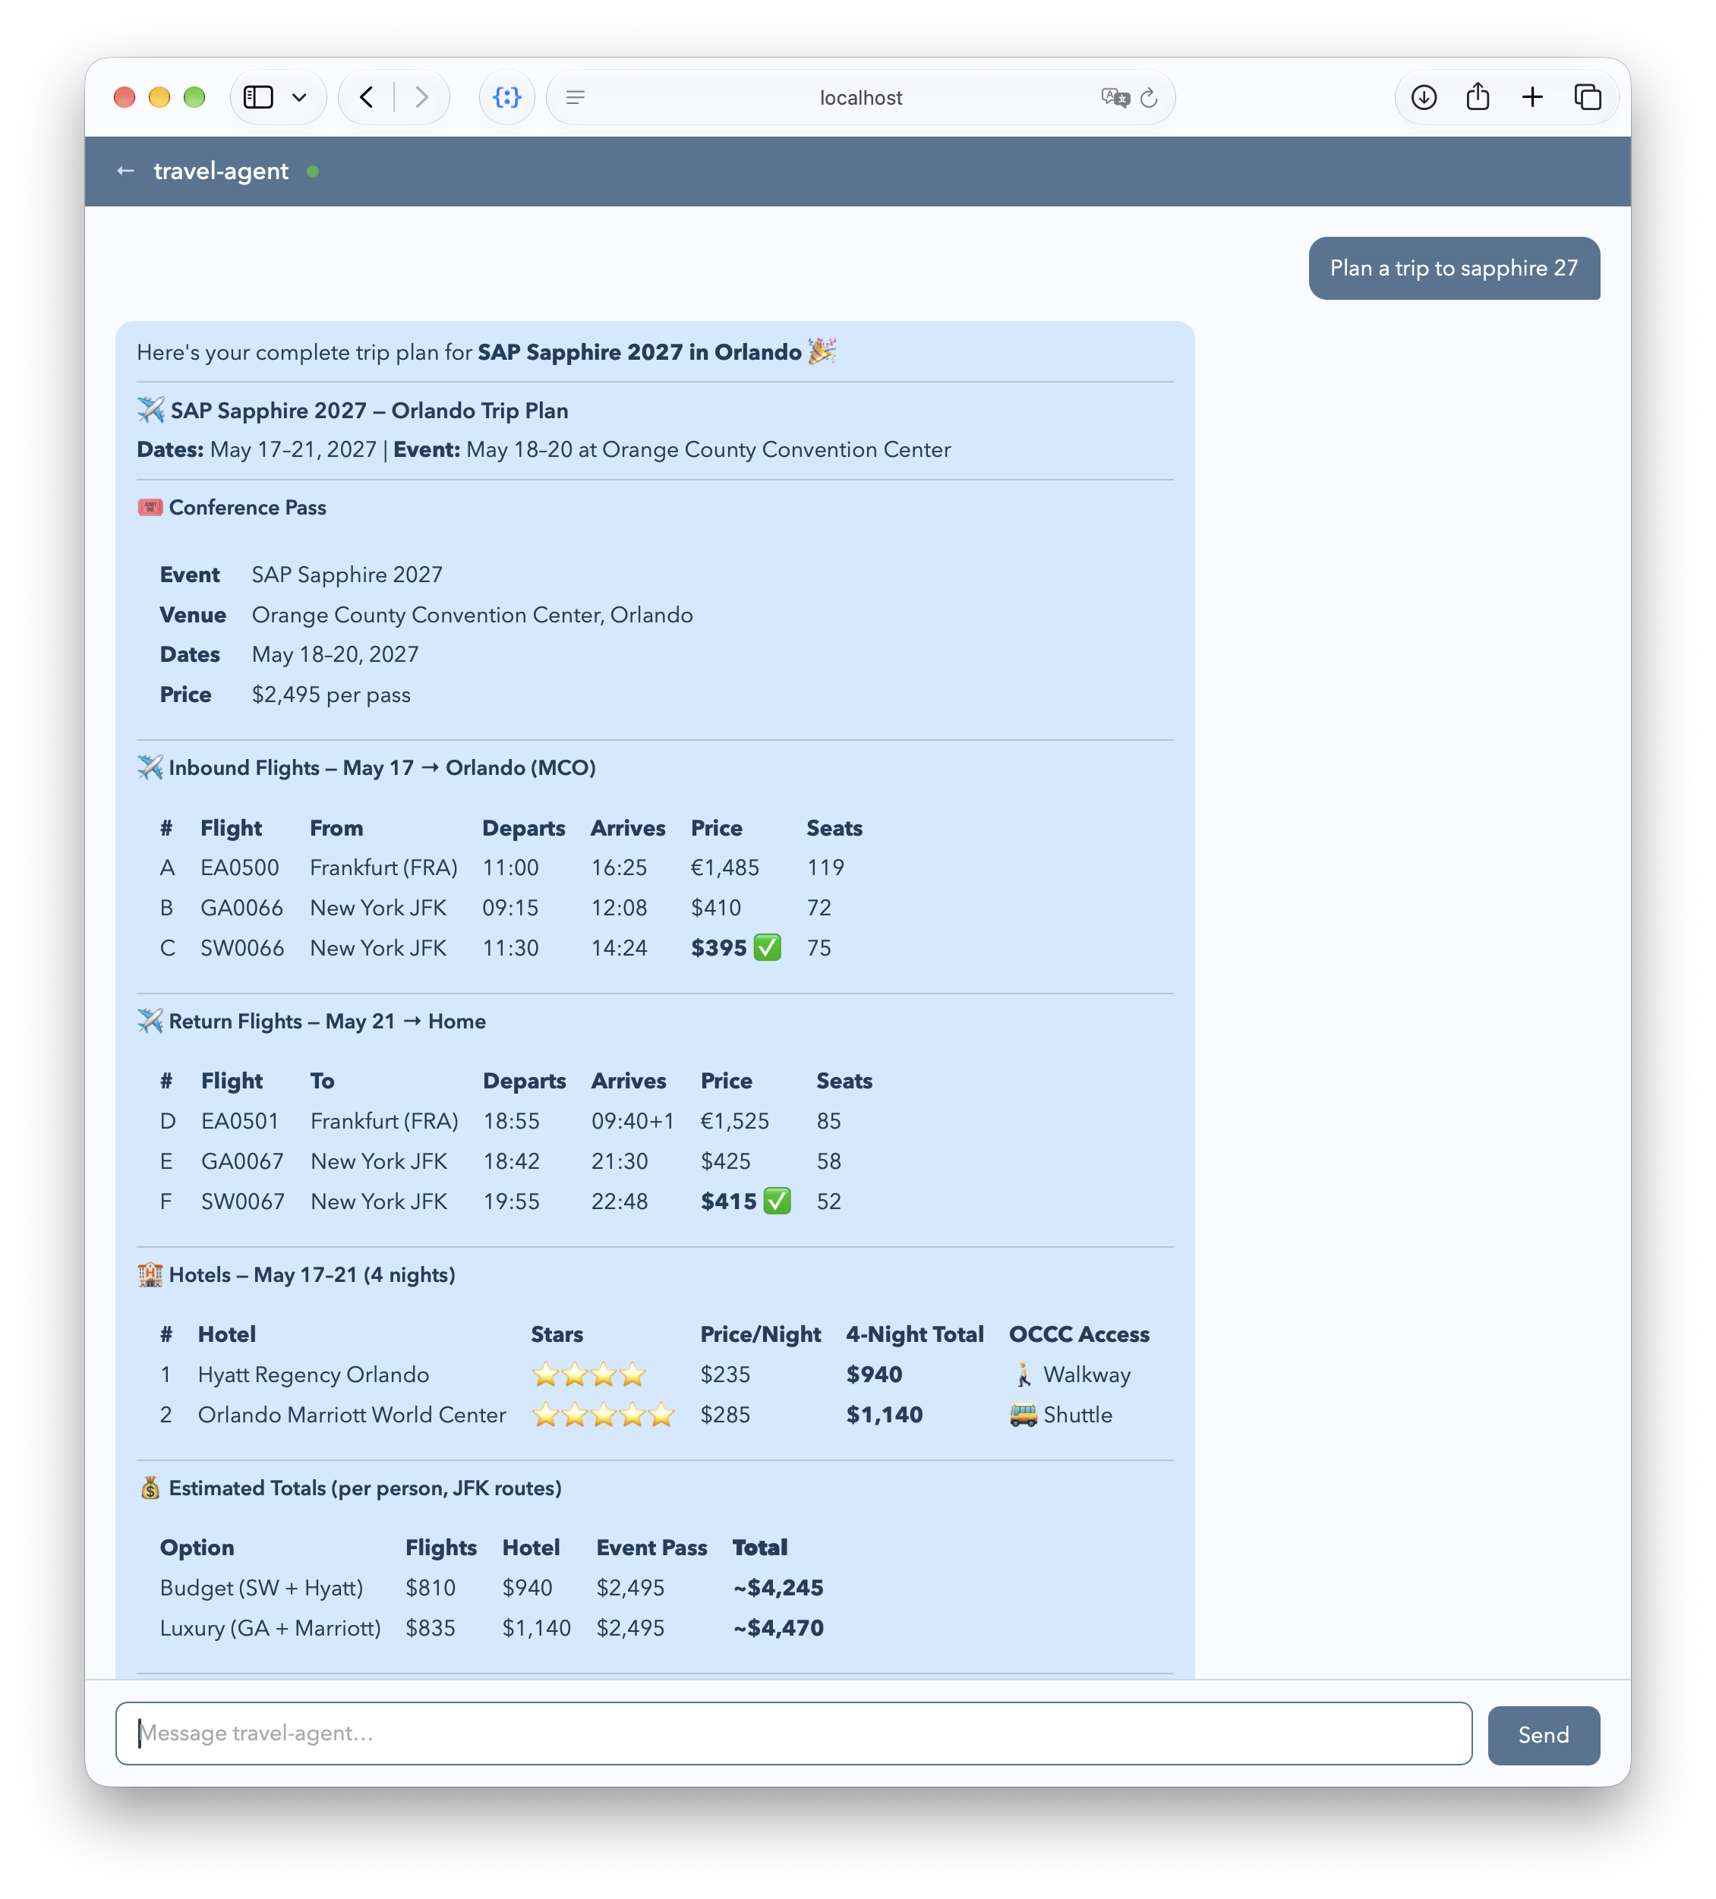Click the $425 price cell
Viewport: 1716px width, 1899px height.
click(724, 1160)
